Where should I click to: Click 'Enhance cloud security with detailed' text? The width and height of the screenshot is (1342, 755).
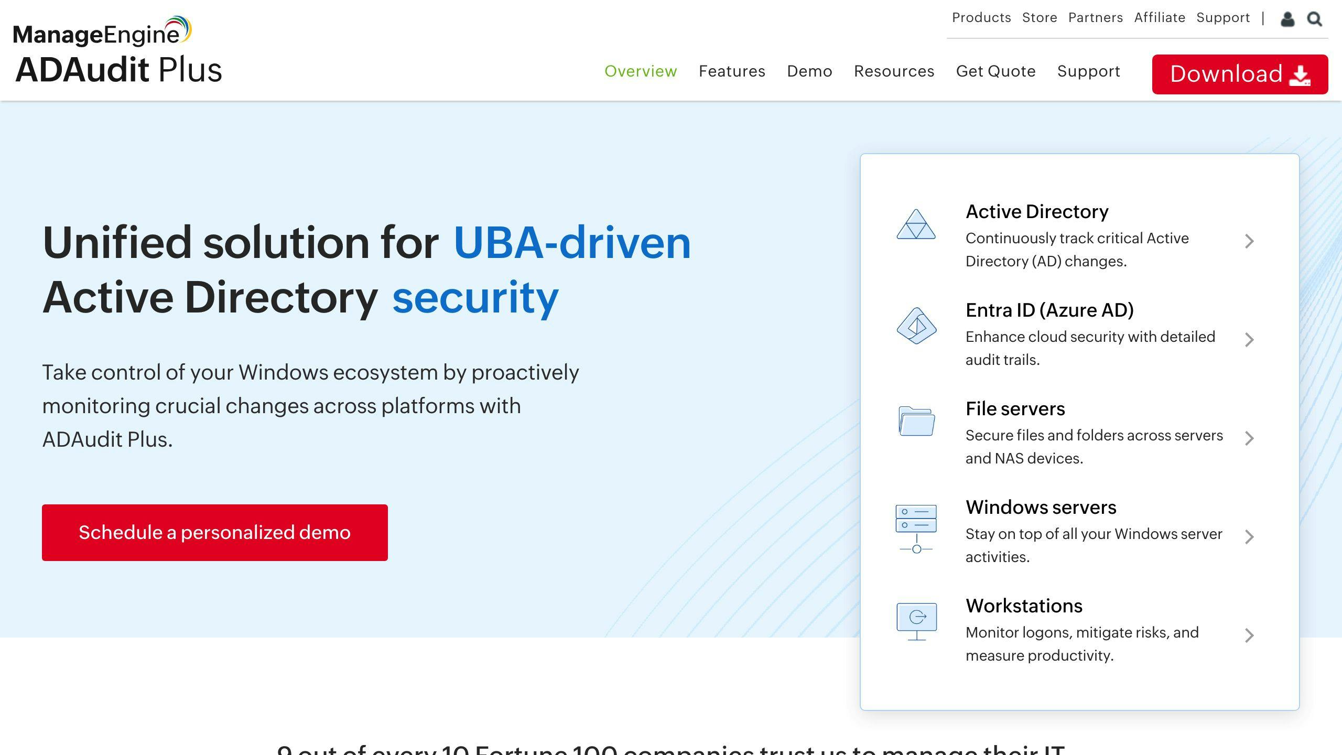pyautogui.click(x=1090, y=337)
